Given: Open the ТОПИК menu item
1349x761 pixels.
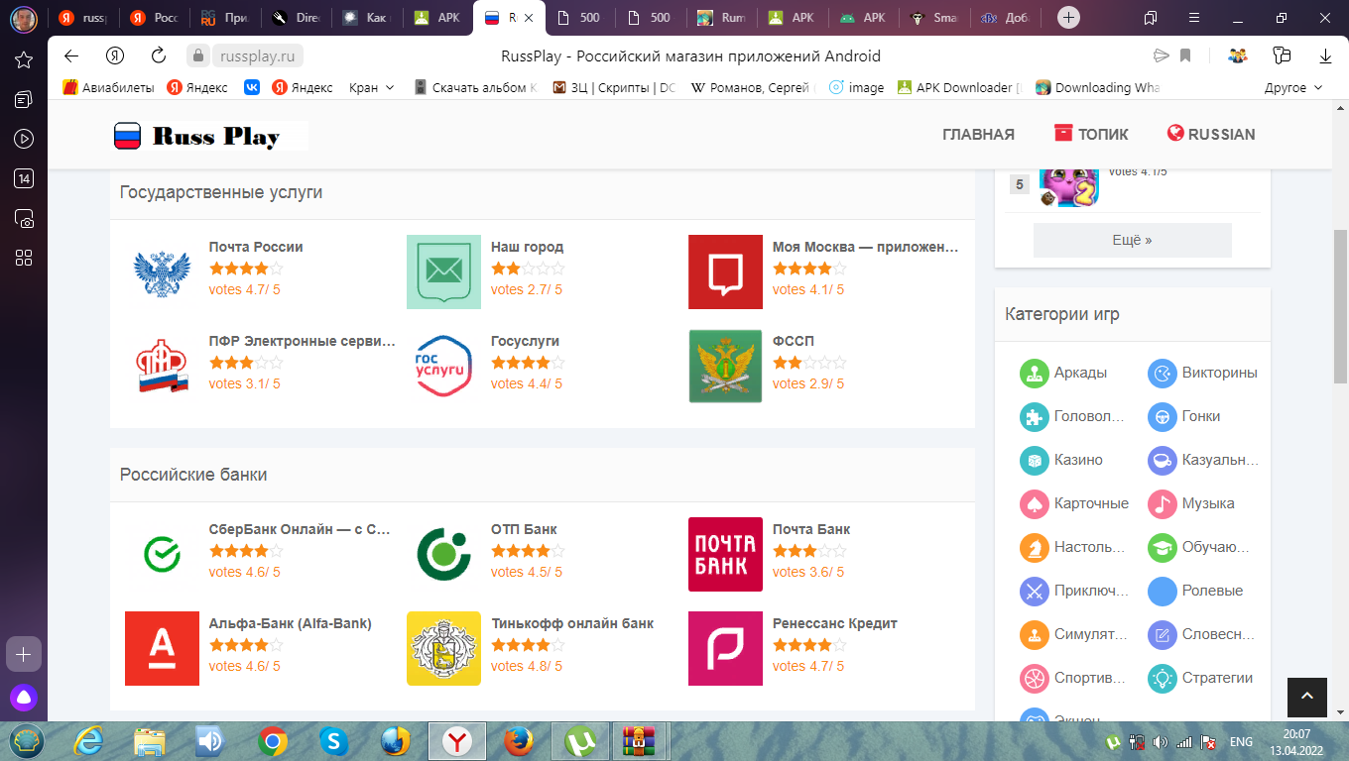Looking at the screenshot, I should [x=1091, y=134].
